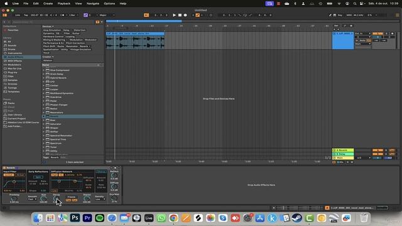Viewport: 402px width, 226px height.
Task: Open the File menu
Action: pos(26,4)
